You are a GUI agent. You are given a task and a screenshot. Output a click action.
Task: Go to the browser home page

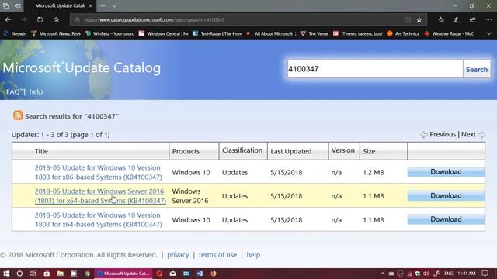(x=56, y=19)
